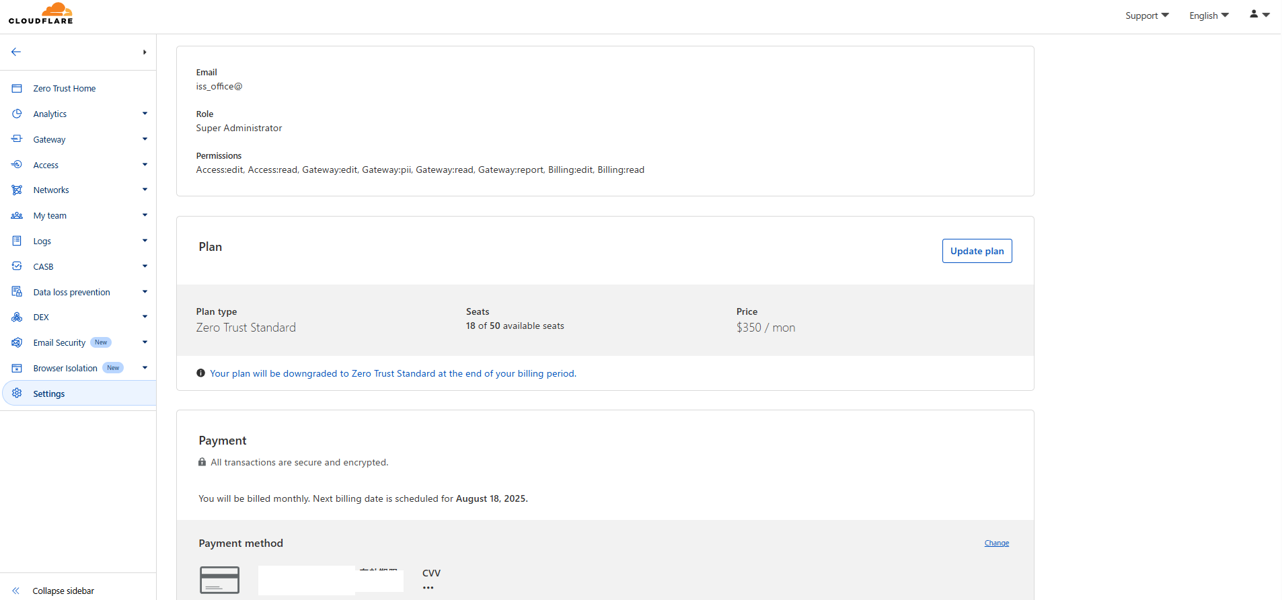Viewport: 1282px width, 600px height.
Task: Click the Update plan button
Action: pos(977,251)
